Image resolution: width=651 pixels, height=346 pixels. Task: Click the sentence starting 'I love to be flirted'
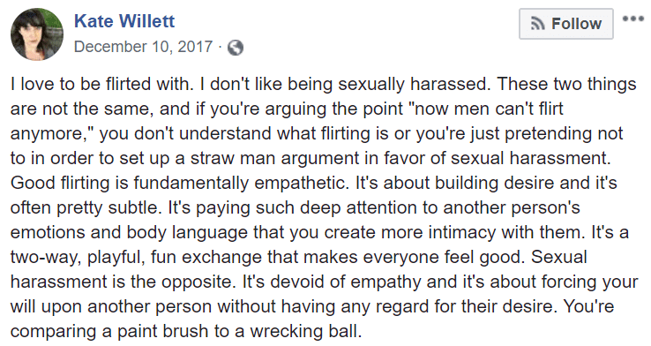[102, 84]
